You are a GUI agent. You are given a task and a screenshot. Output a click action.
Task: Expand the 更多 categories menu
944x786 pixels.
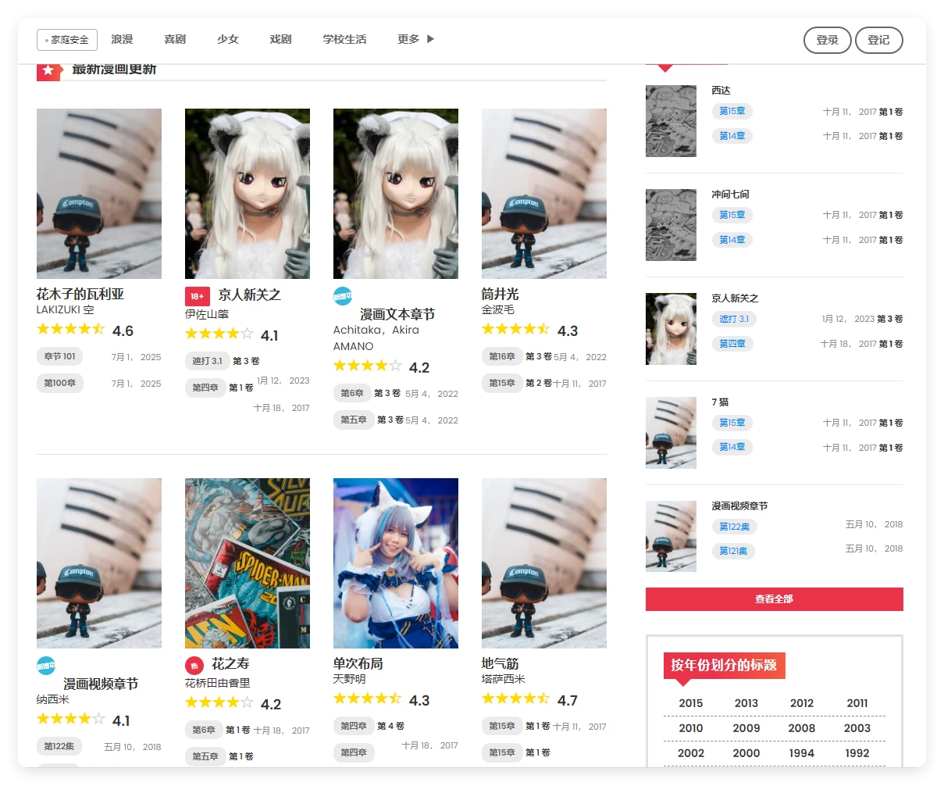[414, 38]
